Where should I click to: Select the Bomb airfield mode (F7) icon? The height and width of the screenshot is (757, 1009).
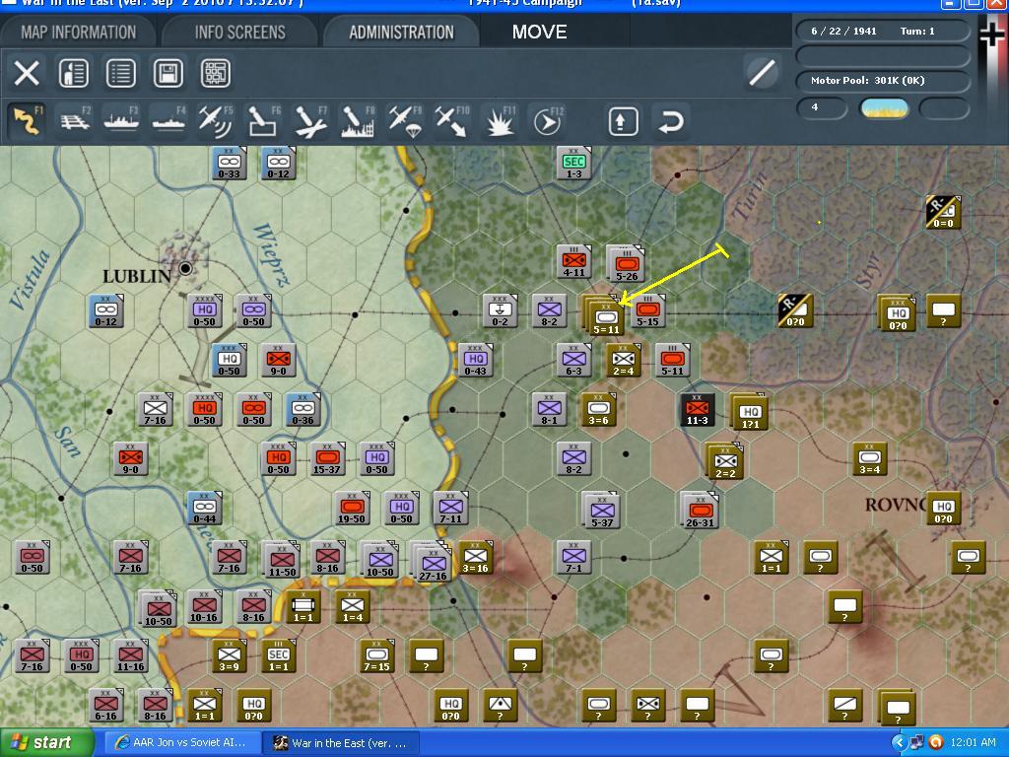(x=310, y=120)
